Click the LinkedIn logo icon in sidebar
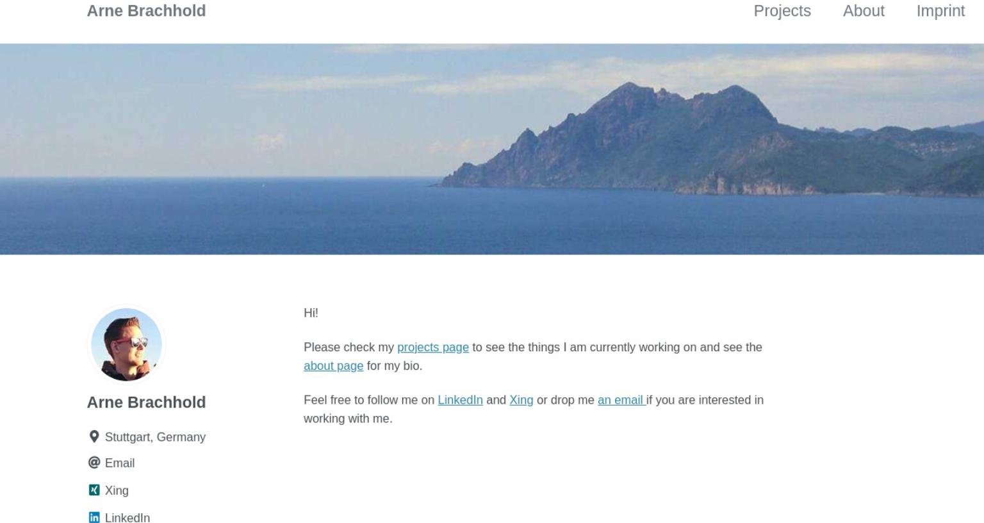Viewport: 984px width, 523px height. click(x=94, y=517)
